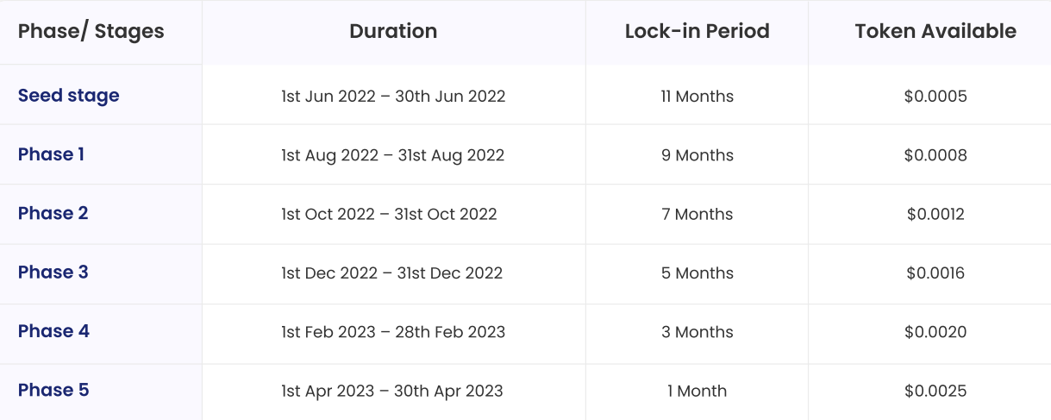Select the 1st Aug 2022 duration cell
Viewport: 1051px width, 420px height.
click(x=393, y=155)
